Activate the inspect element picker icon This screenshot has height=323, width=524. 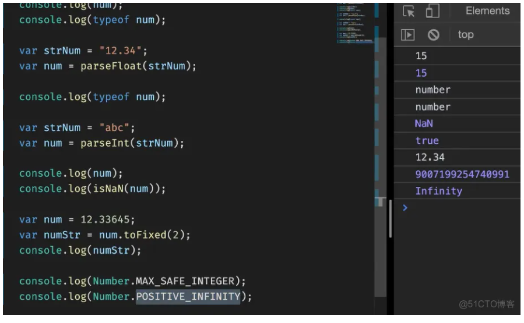point(409,11)
